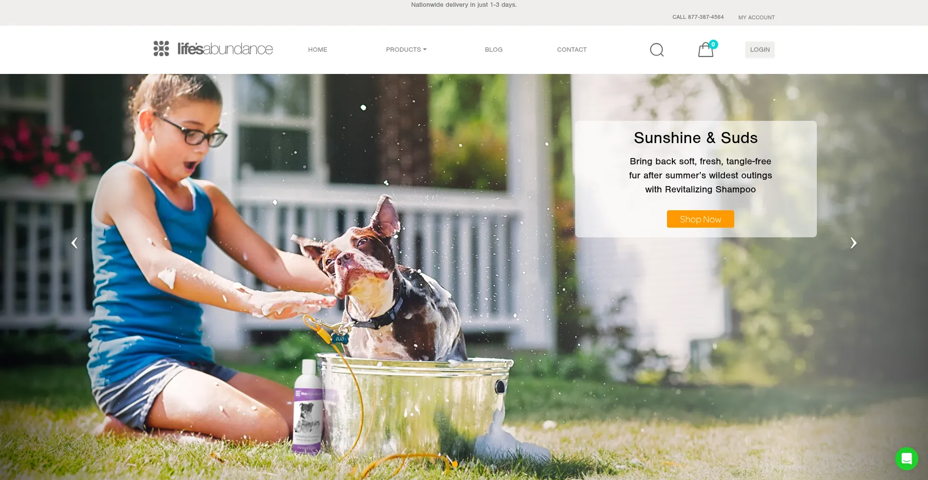
Task: Open the MY ACCOUNT link
Action: pos(756,17)
